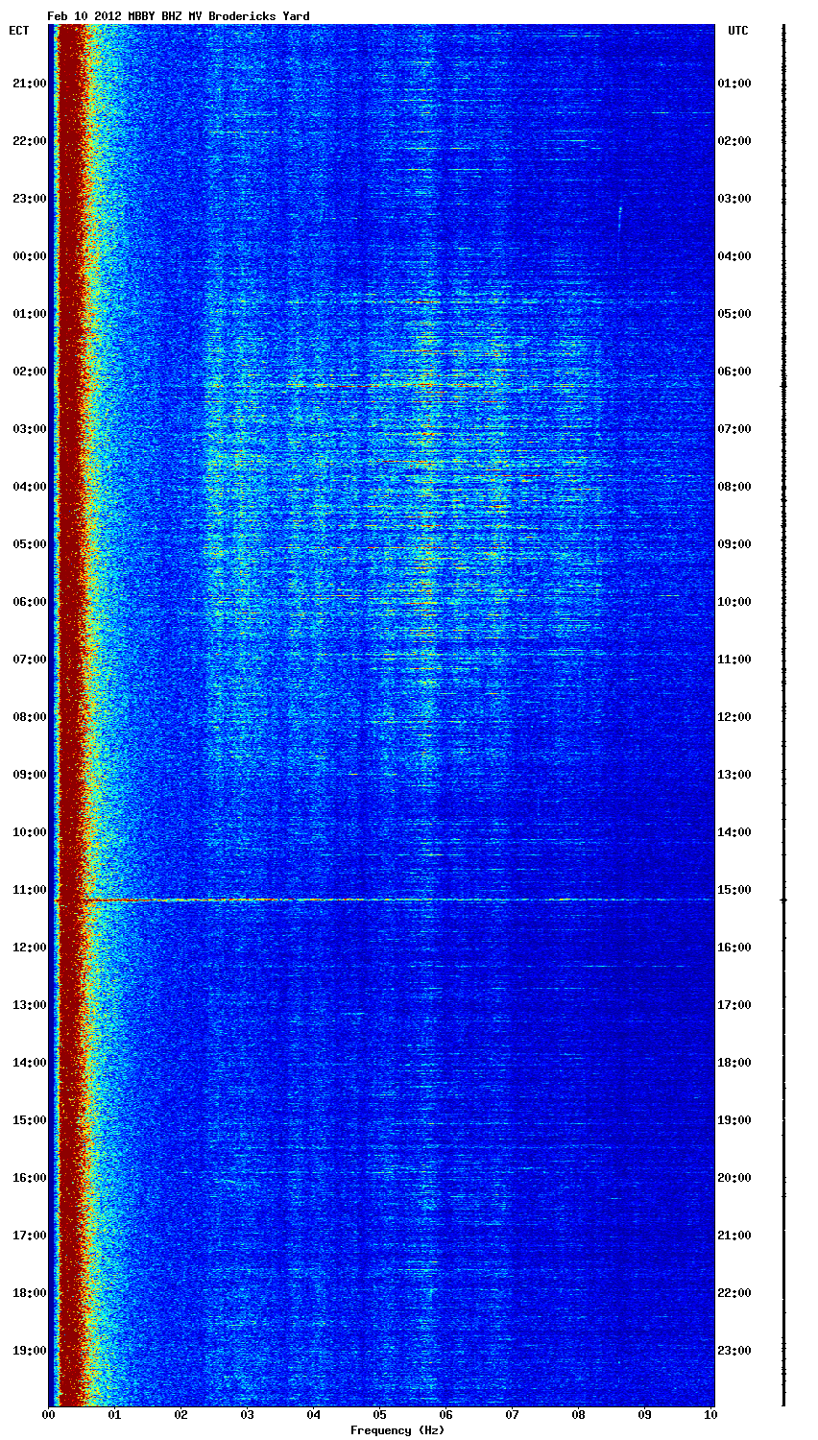Pick the UTC axis label '15:00'

[734, 890]
